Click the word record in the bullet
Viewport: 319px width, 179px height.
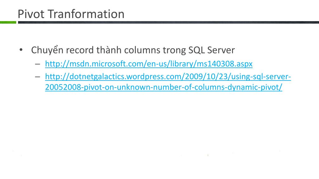click(x=80, y=50)
